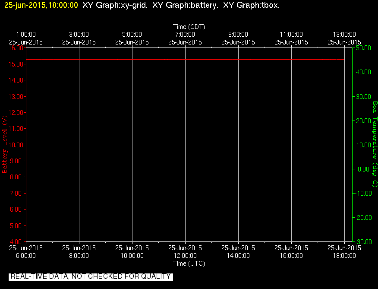The height and width of the screenshot is (289, 378).
Task: Click the Time (CDT) top axis label
Action: [x=189, y=27]
